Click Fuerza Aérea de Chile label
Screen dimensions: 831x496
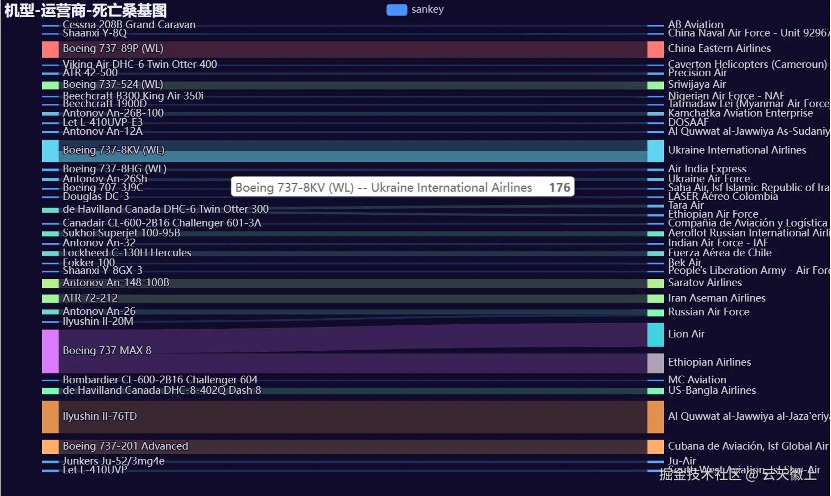tap(720, 253)
